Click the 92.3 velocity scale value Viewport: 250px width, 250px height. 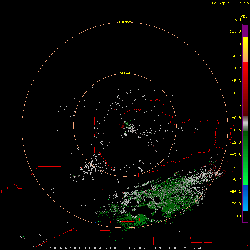click(x=236, y=44)
